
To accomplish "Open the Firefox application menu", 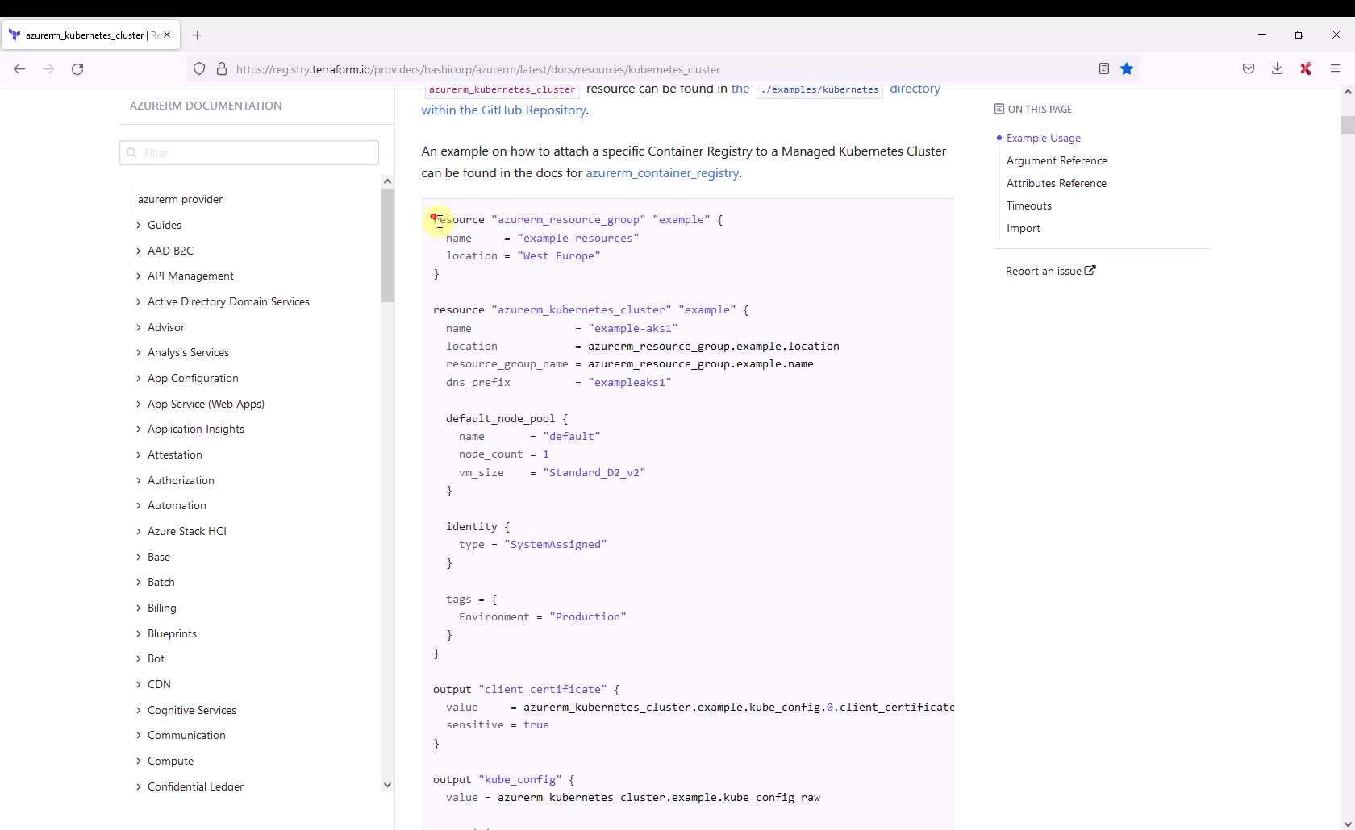I will [x=1336, y=69].
